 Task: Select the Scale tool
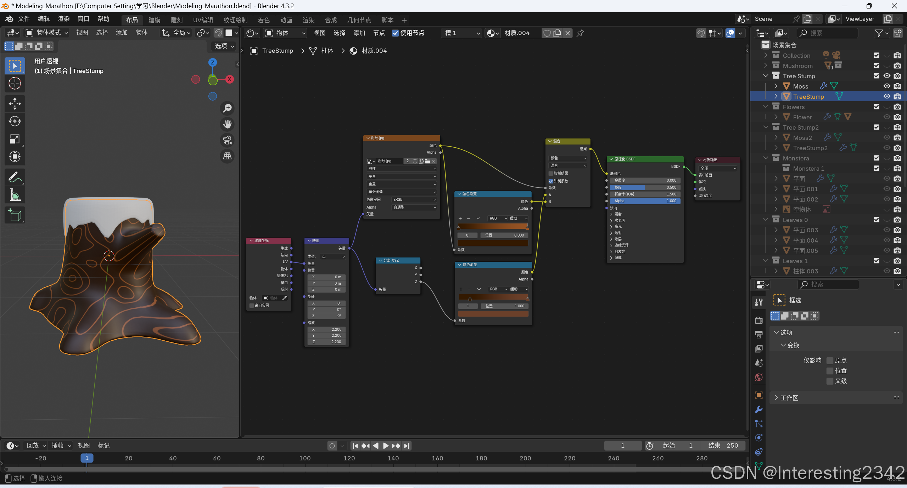[15, 139]
